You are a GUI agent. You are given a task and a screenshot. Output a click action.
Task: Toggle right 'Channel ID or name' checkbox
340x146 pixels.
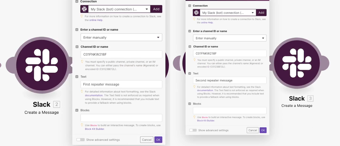point(190,46)
